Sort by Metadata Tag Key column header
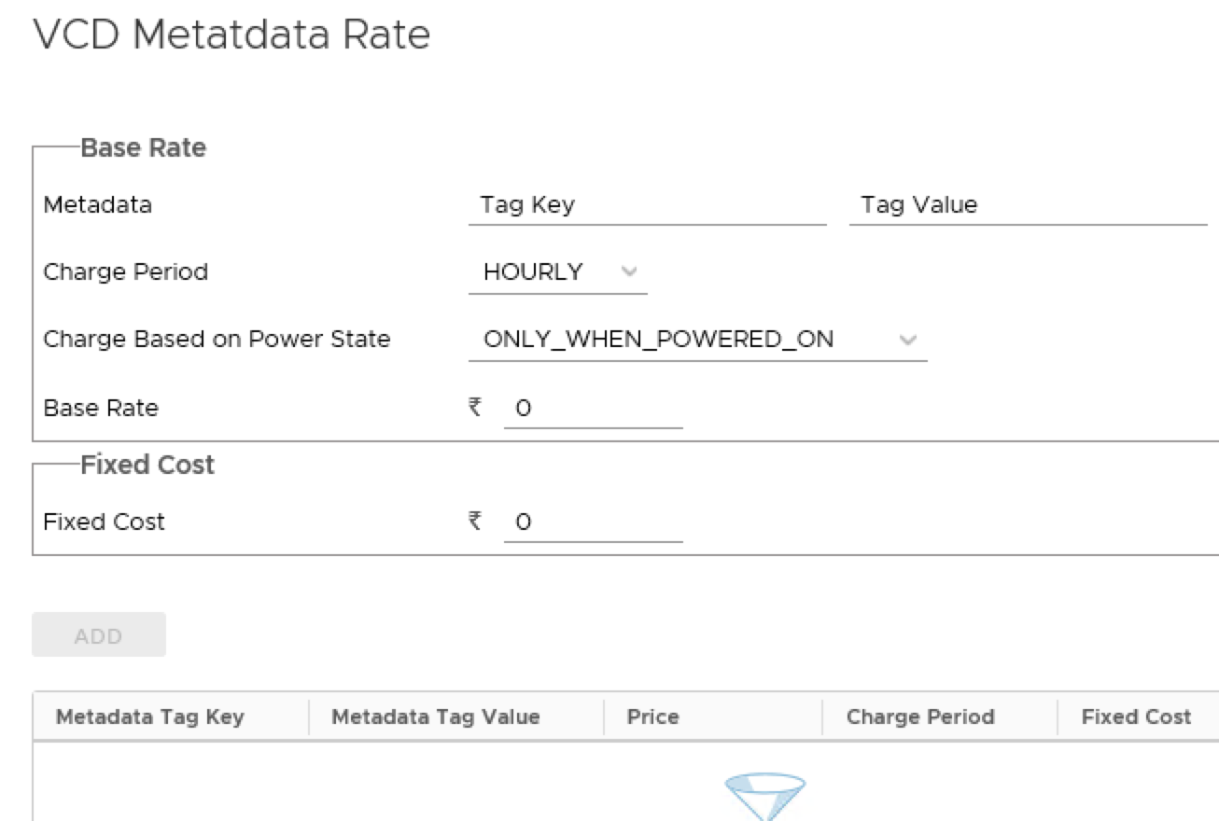Viewport: 1219px width, 821px height. (150, 717)
